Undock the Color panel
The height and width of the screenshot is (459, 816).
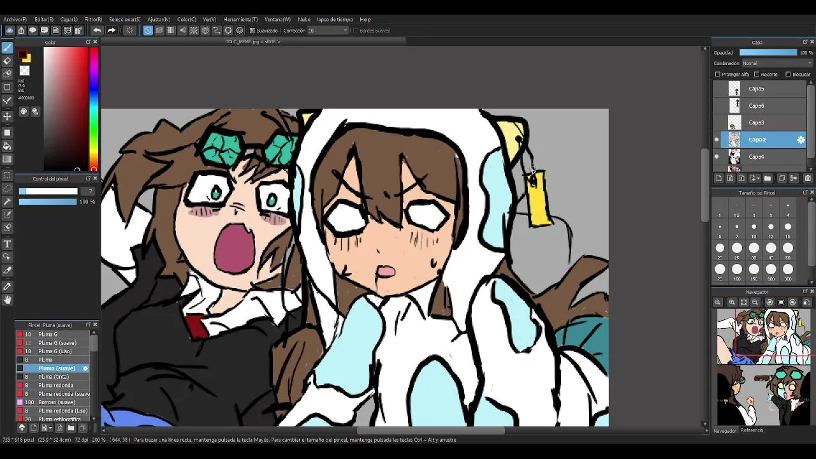[88, 42]
